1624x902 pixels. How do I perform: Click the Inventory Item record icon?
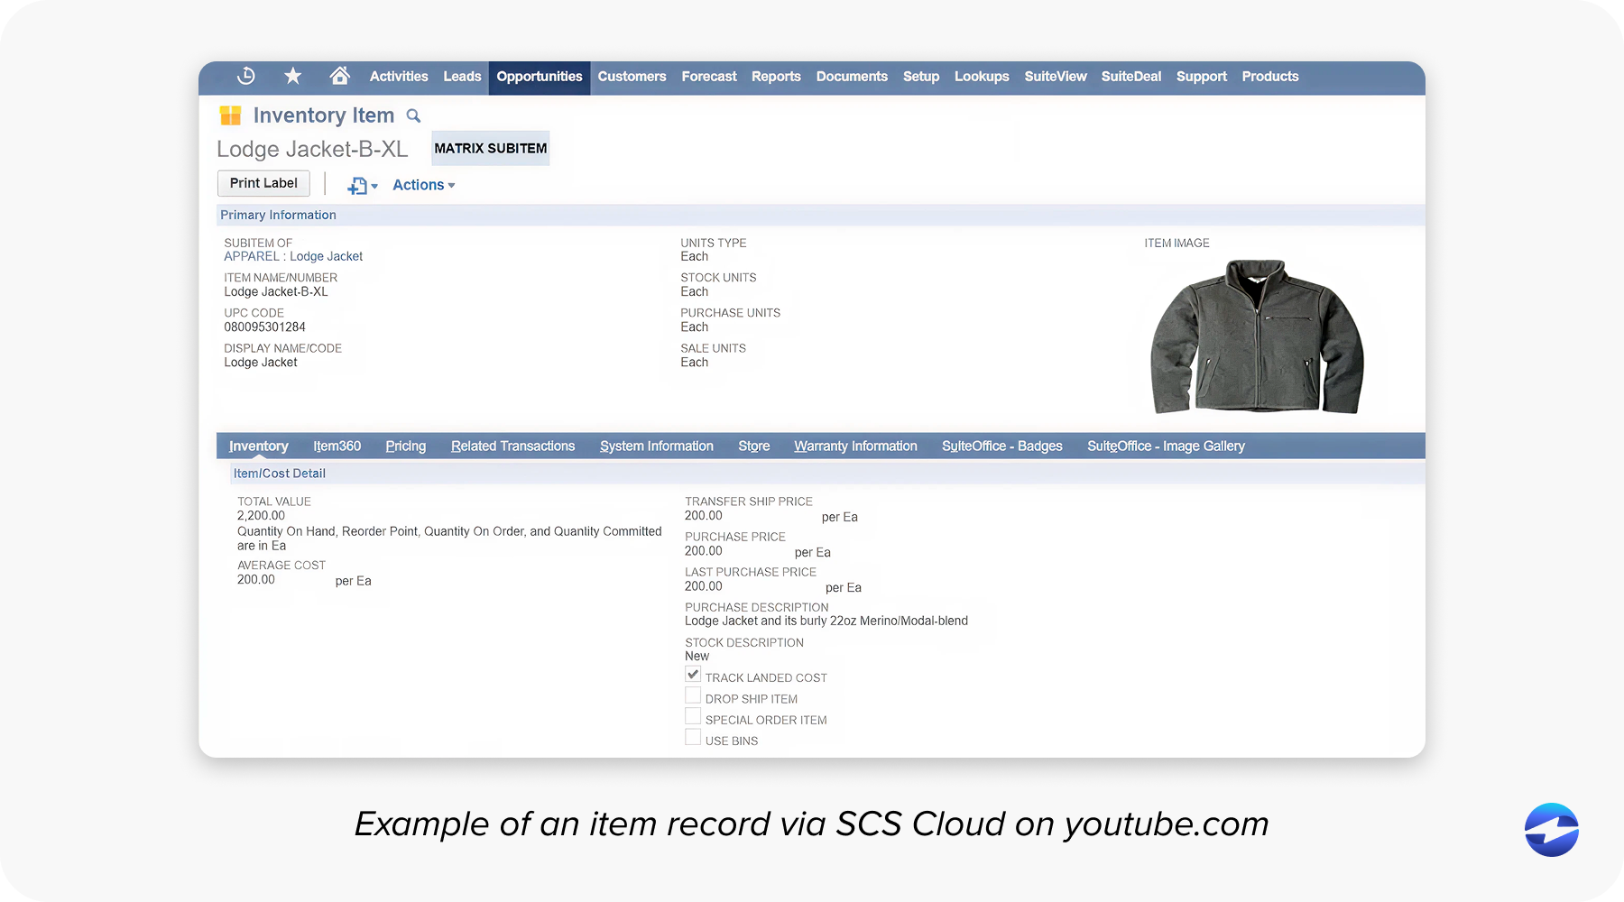pyautogui.click(x=232, y=115)
